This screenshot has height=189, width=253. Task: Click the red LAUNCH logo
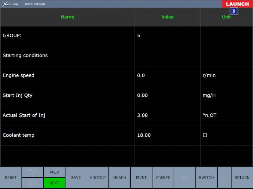pyautogui.click(x=237, y=4)
